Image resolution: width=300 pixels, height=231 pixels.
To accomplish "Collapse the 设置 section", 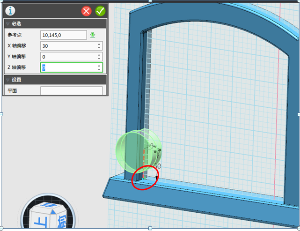I will point(8,80).
